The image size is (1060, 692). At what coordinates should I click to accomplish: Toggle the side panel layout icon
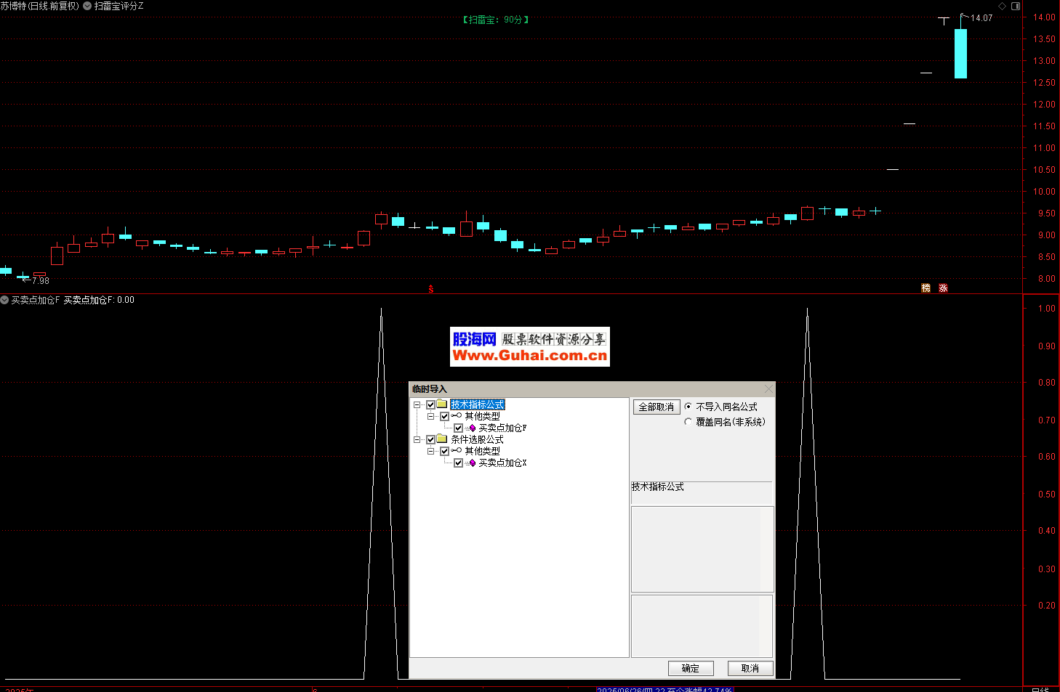(x=1016, y=6)
